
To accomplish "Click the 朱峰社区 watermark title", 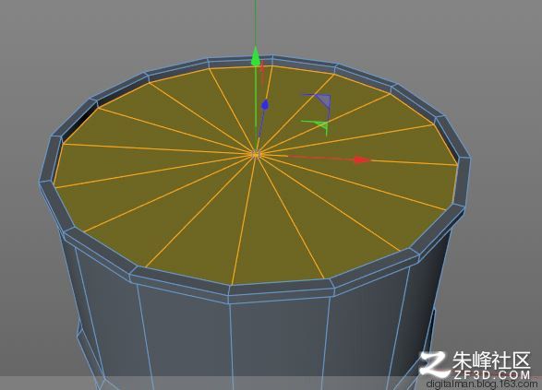I will click(x=491, y=360).
